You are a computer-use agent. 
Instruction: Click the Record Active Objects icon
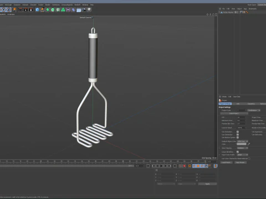(x=180, y=166)
